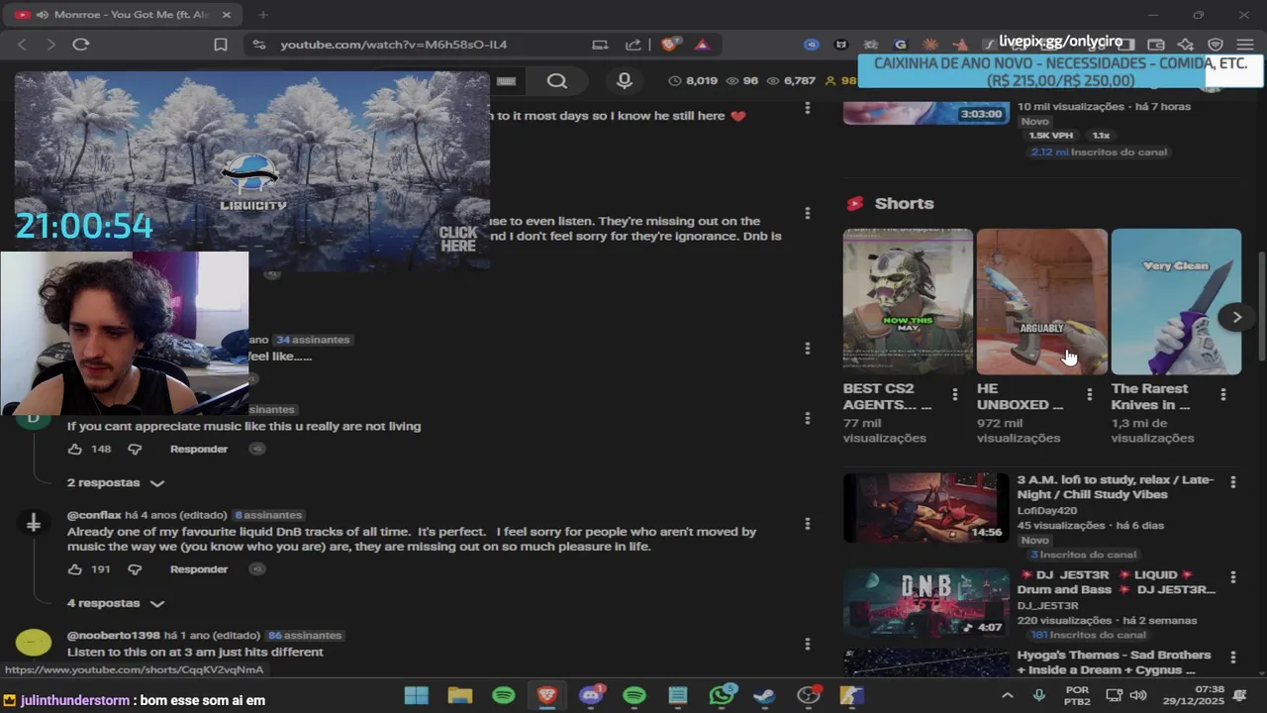Open @nooberto1398 channel link
The height and width of the screenshot is (713, 1267).
[113, 636]
